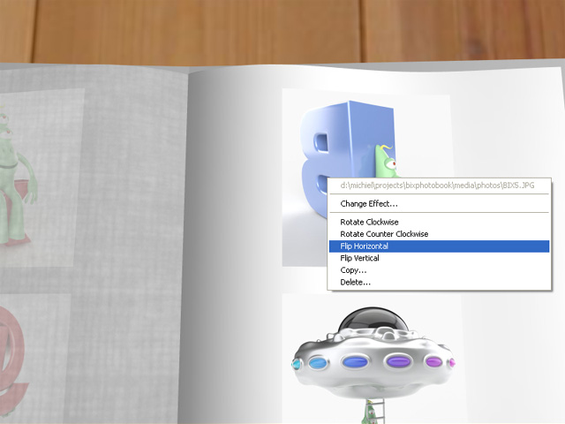Click the highlighted Flip Horizontal option
This screenshot has width=565, height=424.
coord(439,246)
